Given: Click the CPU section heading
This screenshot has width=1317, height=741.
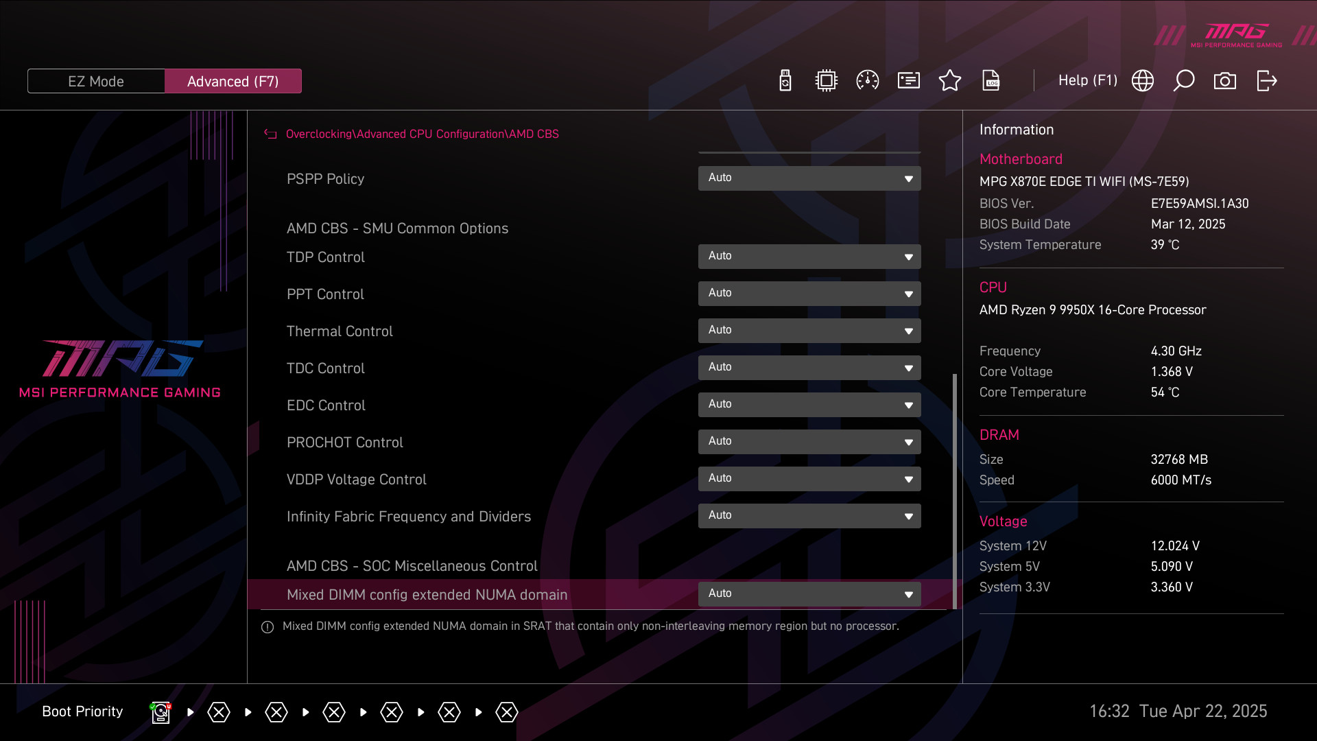Looking at the screenshot, I should tap(993, 287).
